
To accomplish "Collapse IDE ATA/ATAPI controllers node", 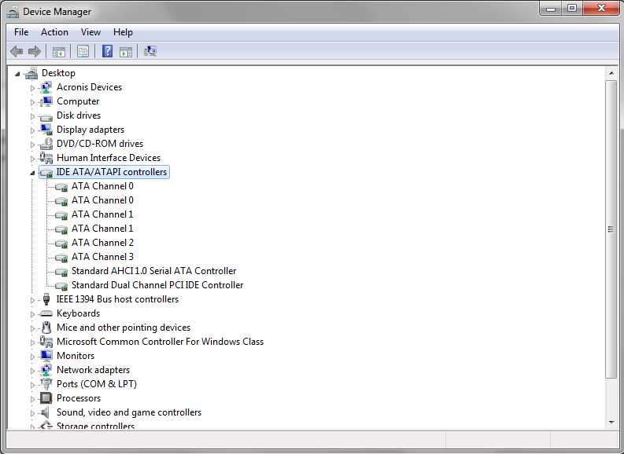I will 32,173.
